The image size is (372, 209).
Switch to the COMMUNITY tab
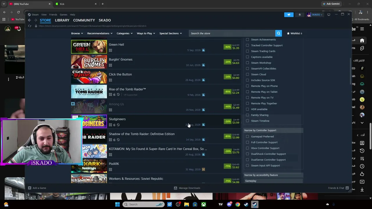click(84, 20)
